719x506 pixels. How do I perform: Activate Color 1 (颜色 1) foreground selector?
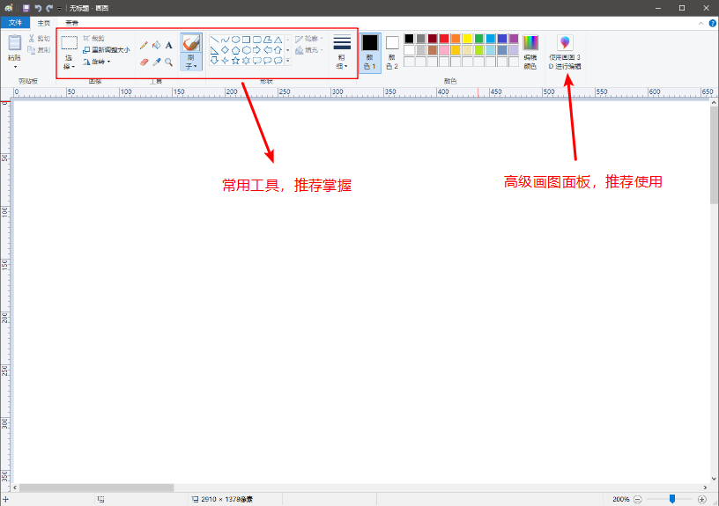point(369,53)
